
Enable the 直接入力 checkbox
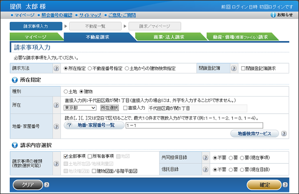[x=125, y=108]
